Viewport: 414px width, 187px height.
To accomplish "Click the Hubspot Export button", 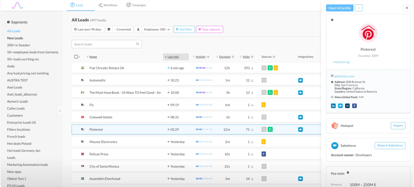I will pyautogui.click(x=398, y=126).
